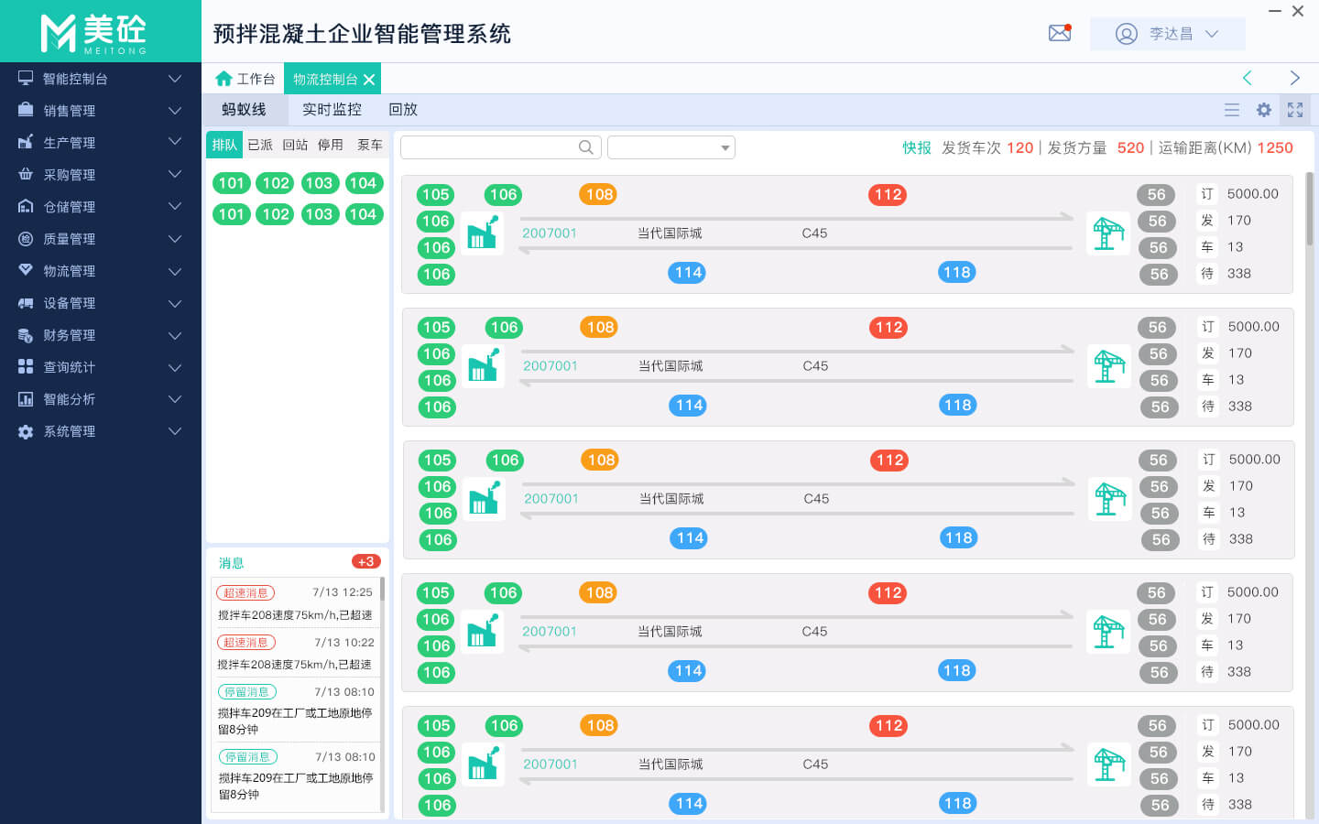Image resolution: width=1319 pixels, height=824 pixels.
Task: Click the search magnifier icon
Action: pos(586,147)
